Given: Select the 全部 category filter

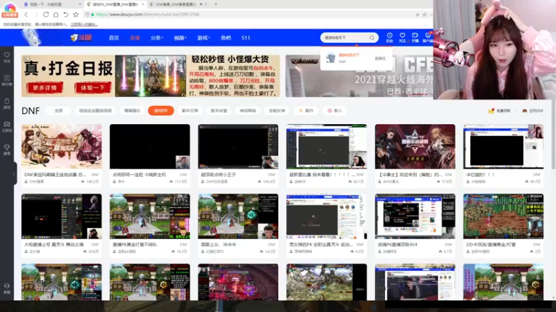Looking at the screenshot, I should coord(58,111).
